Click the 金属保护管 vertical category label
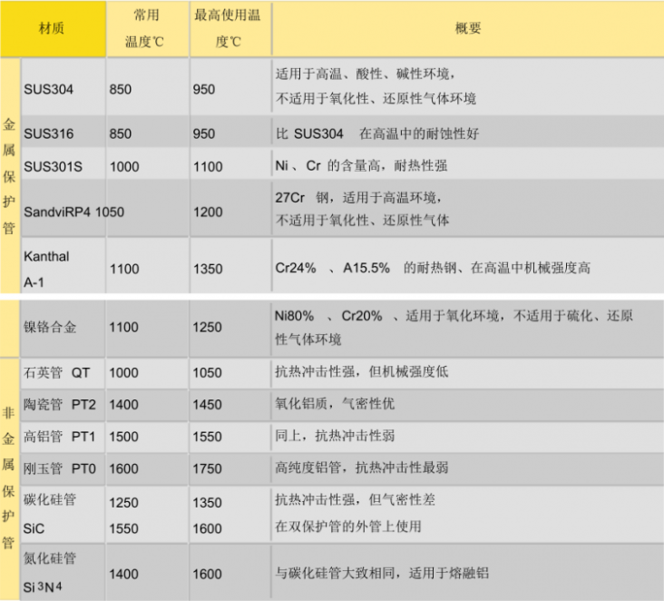664x601 pixels. click(9, 175)
